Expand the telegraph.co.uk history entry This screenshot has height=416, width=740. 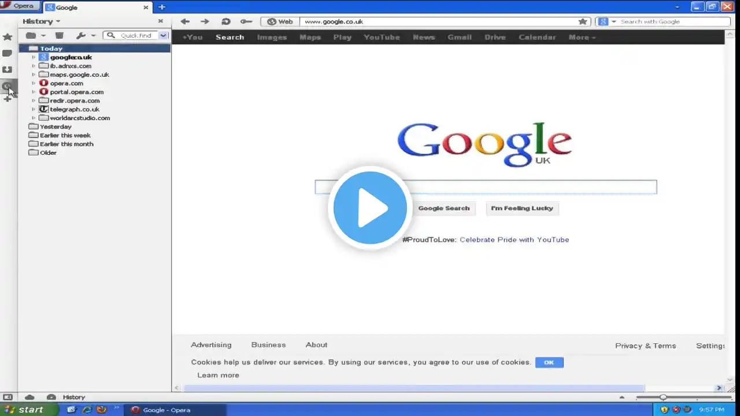(x=34, y=109)
